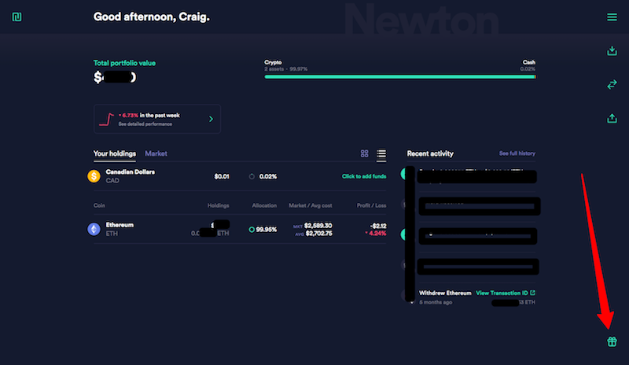Click the weekly performance chart icon
The width and height of the screenshot is (629, 365).
coord(107,120)
